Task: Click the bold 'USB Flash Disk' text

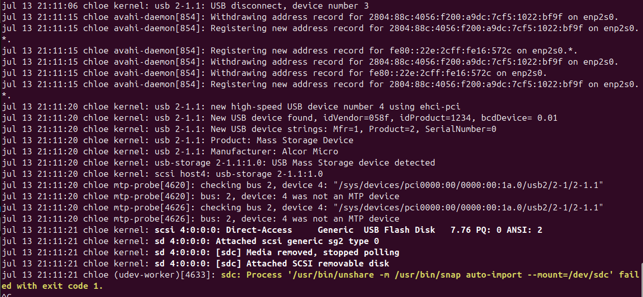Action: click(399, 230)
